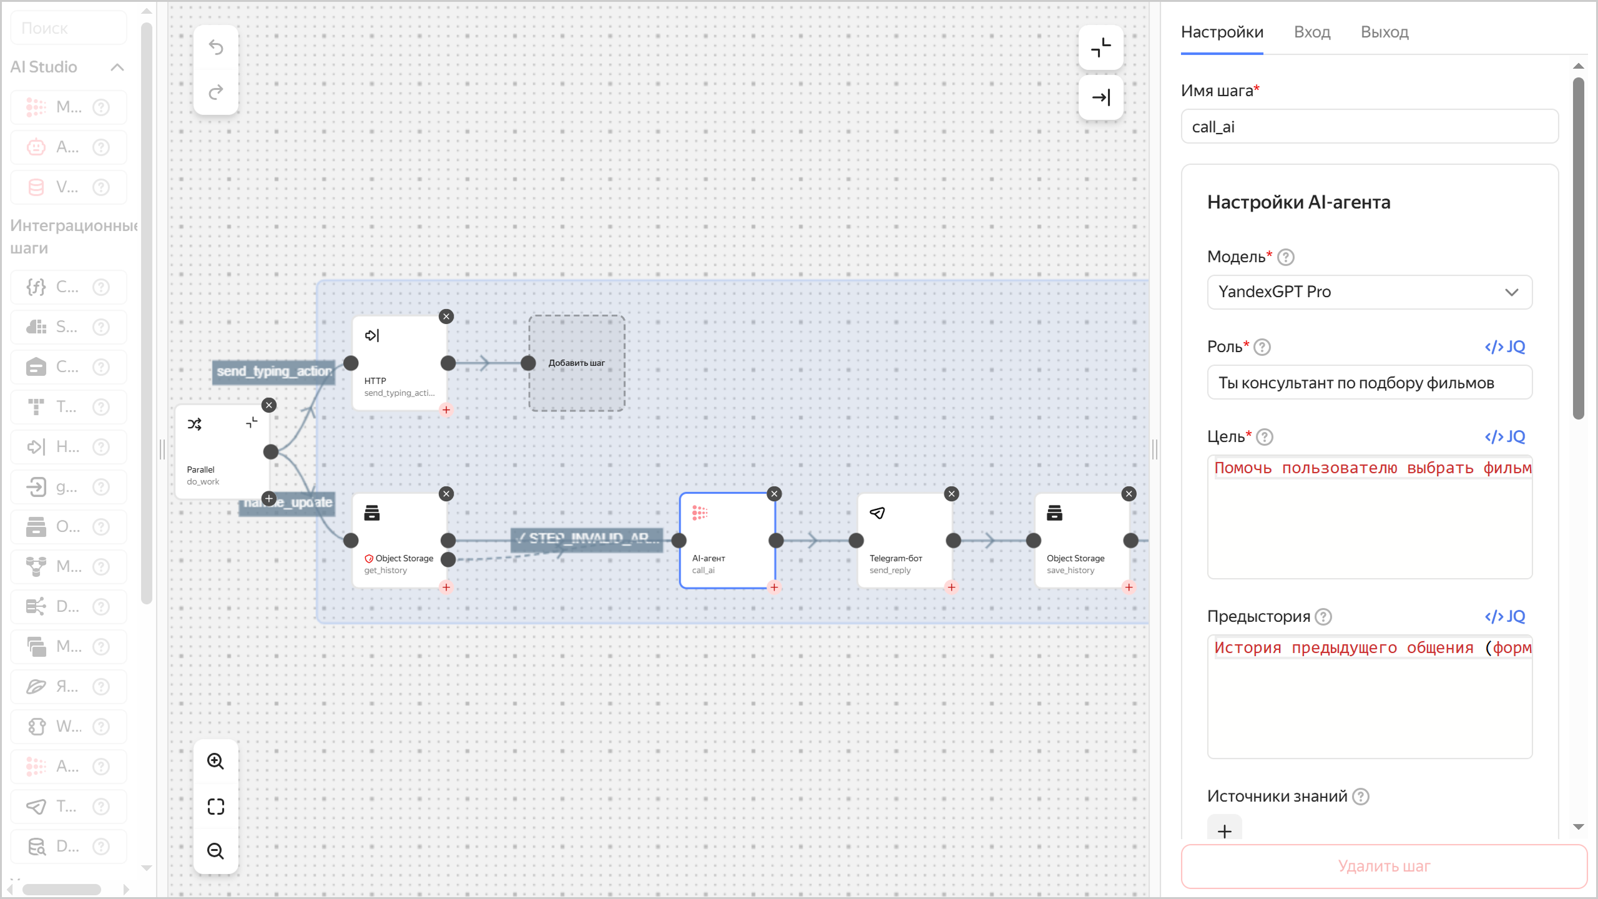The height and width of the screenshot is (899, 1598).
Task: Click the fit-to-screen icon on canvas toolbar
Action: [215, 806]
